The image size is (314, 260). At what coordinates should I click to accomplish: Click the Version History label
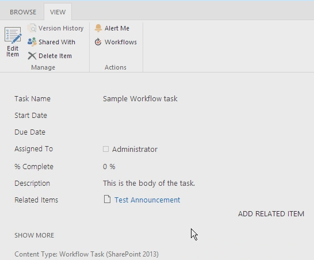(61, 28)
